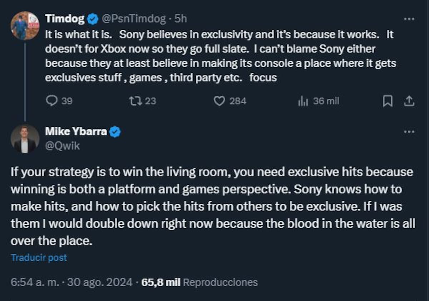Like Timdog's post with the heart icon

click(219, 101)
